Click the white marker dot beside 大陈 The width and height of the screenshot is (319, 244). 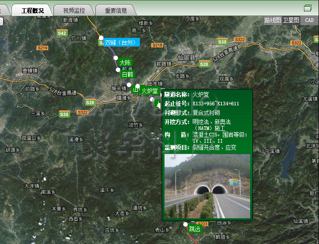(x=115, y=59)
